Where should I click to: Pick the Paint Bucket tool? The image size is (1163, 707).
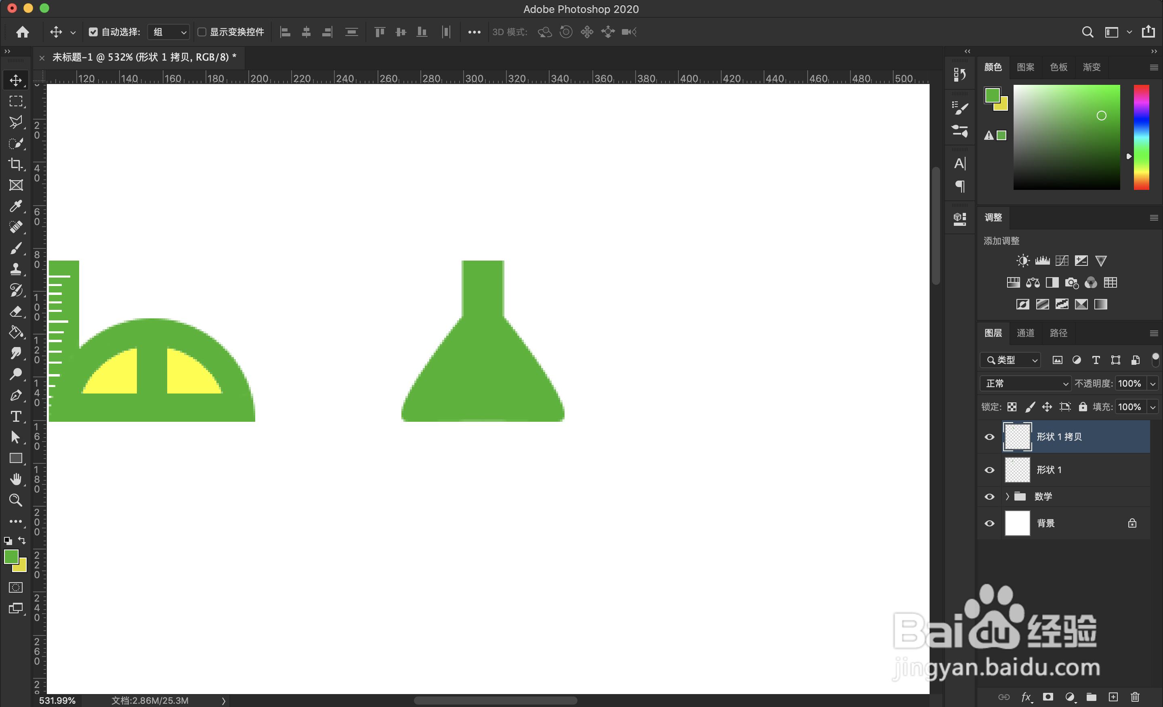[16, 332]
